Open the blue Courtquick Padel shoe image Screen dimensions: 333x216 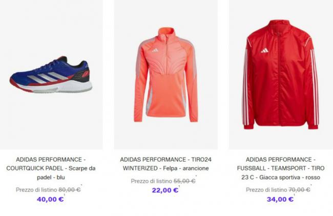(x=51, y=75)
